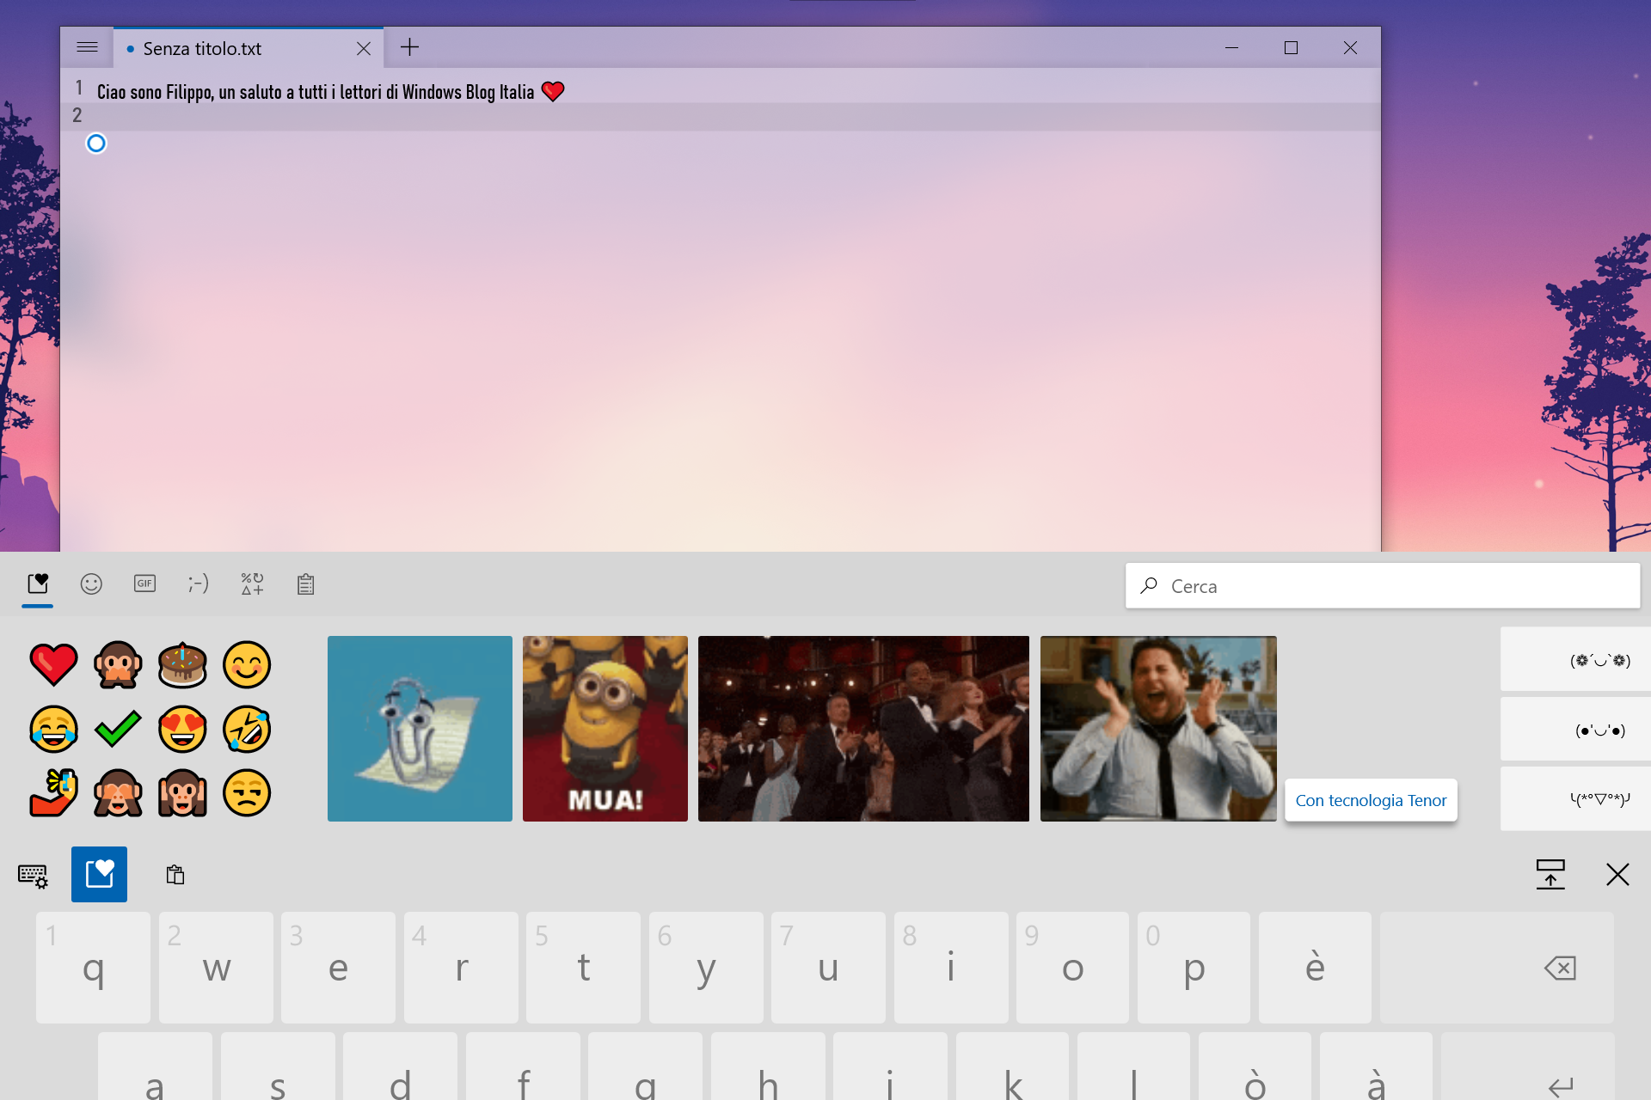Screen dimensions: 1651x1100
Task: Open the kaomoji ;-) tab
Action: click(x=198, y=584)
